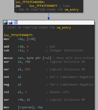Select the not al instruction
The width and height of the screenshot is (98, 110).
click(x=13, y=77)
